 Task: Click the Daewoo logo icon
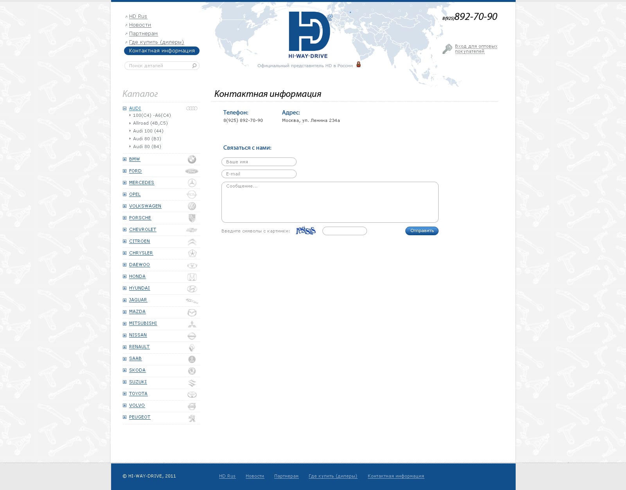point(192,265)
